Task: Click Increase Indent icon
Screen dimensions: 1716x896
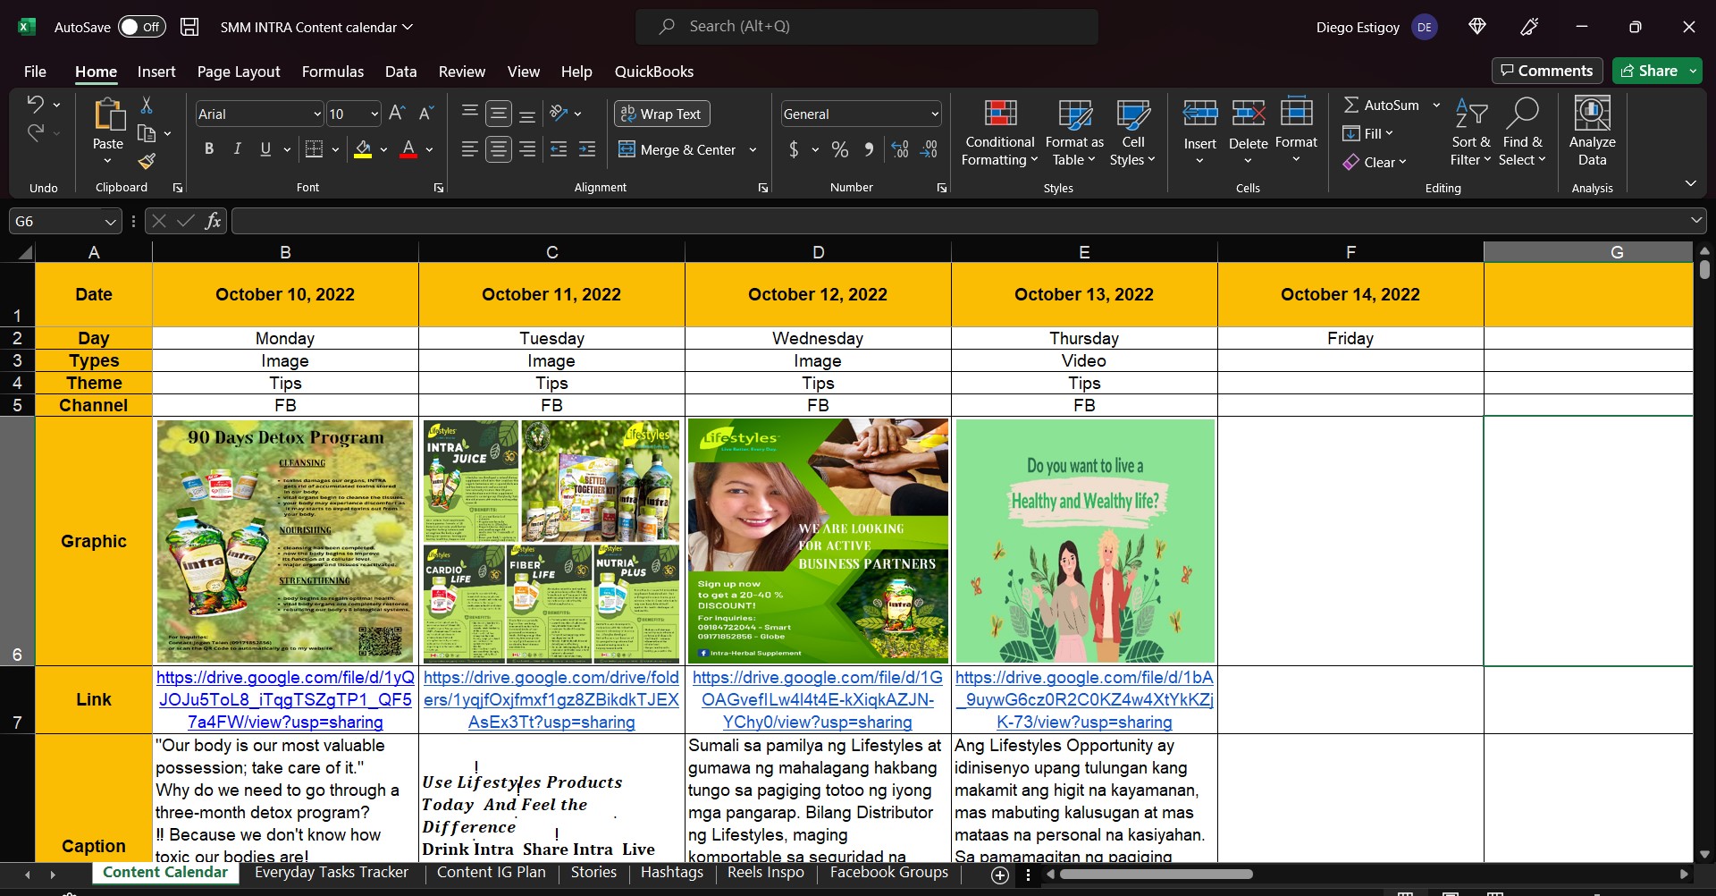Action: [587, 149]
